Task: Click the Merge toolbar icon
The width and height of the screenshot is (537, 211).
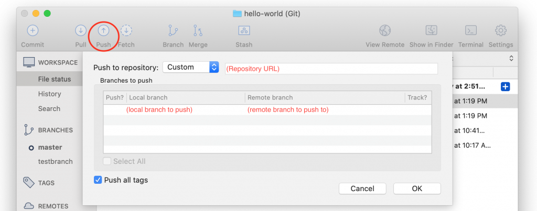Action: (198, 30)
